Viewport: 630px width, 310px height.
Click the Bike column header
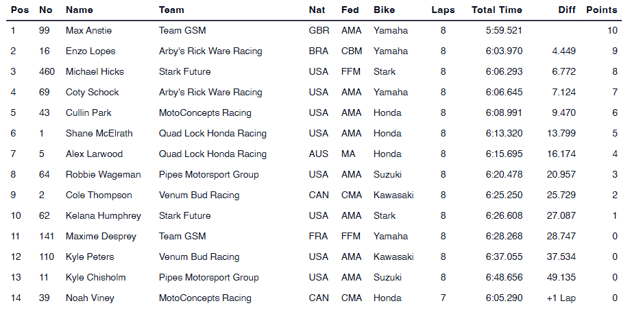pos(384,10)
